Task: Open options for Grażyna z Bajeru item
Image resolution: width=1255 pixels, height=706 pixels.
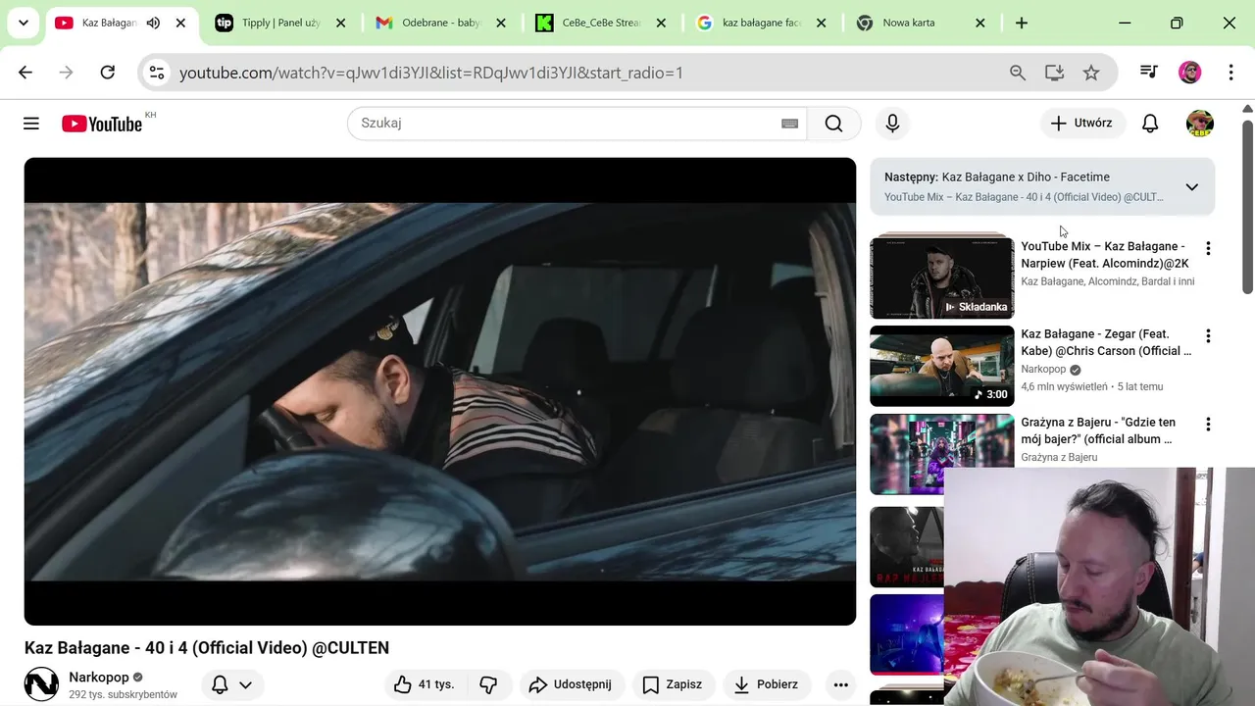Action: [x=1208, y=425]
